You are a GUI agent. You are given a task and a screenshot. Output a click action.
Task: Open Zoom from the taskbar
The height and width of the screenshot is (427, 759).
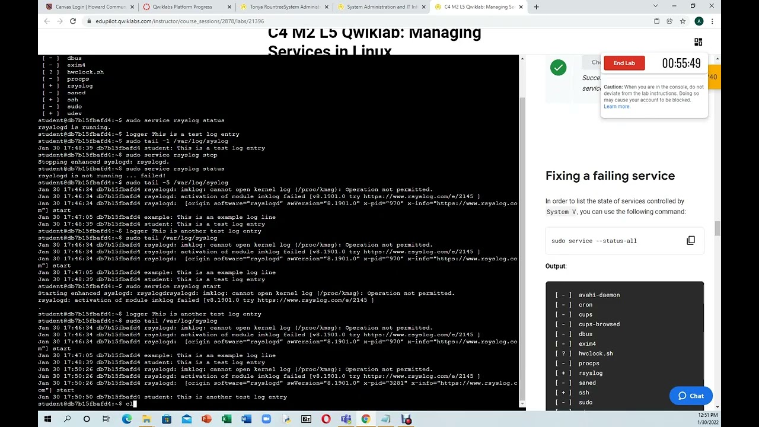(x=266, y=419)
